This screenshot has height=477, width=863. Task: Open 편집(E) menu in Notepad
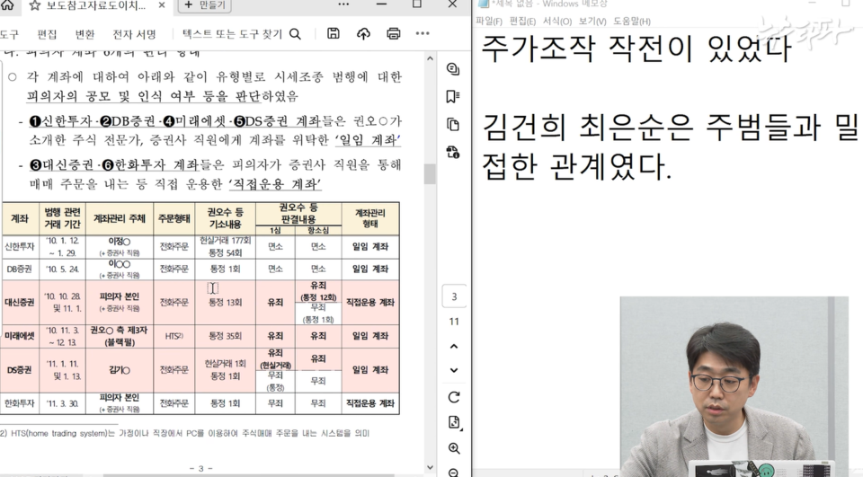[522, 22]
